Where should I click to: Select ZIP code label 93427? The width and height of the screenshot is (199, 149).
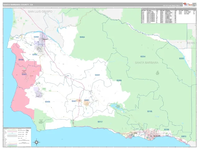pos(74,101)
